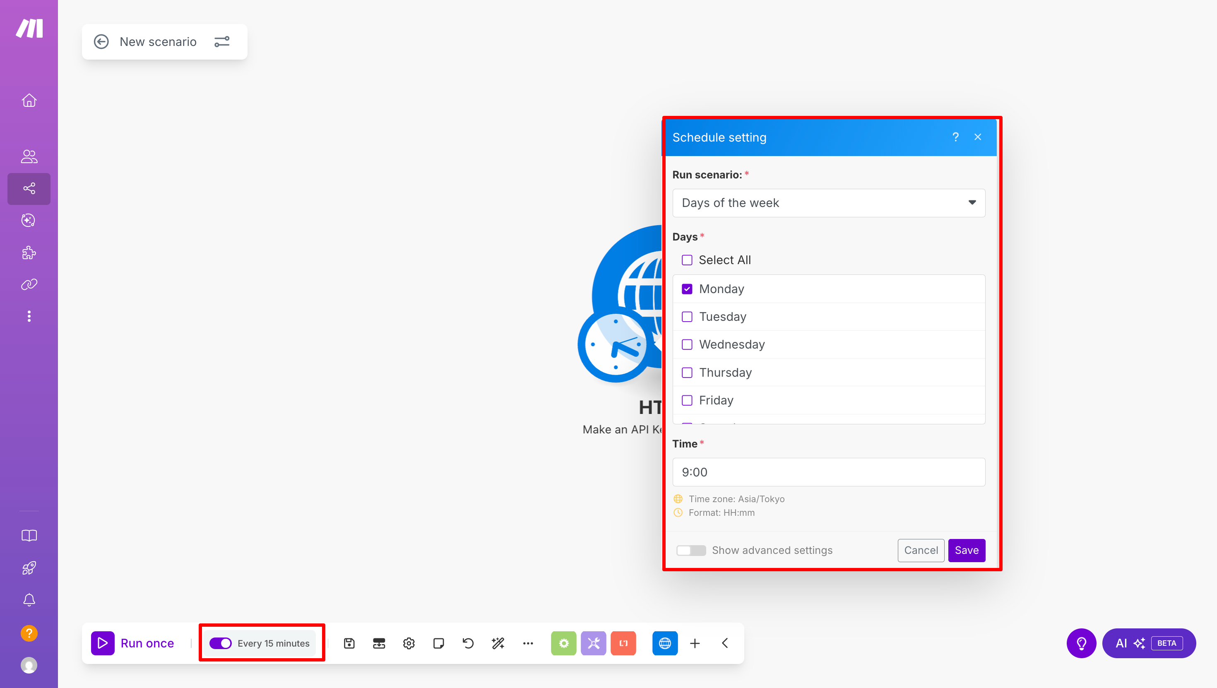Click the auto-align magic wand icon
The width and height of the screenshot is (1217, 688).
[x=498, y=643]
